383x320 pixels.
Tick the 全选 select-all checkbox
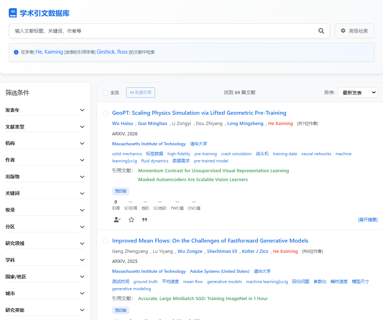(105, 93)
